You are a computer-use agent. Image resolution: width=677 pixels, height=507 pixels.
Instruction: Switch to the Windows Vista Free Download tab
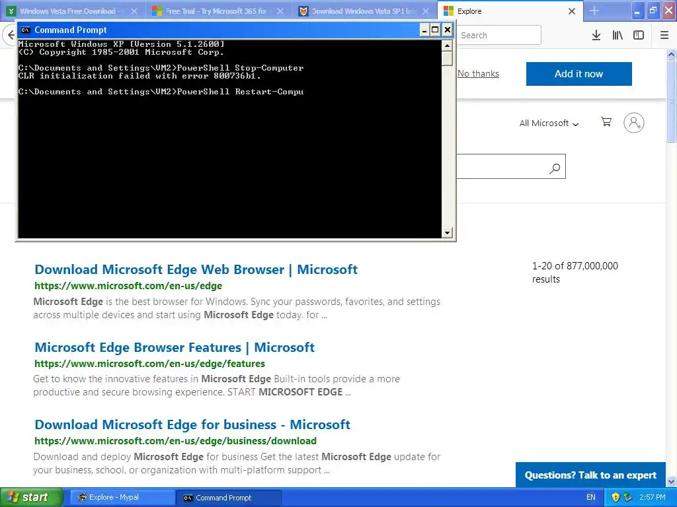[x=67, y=11]
